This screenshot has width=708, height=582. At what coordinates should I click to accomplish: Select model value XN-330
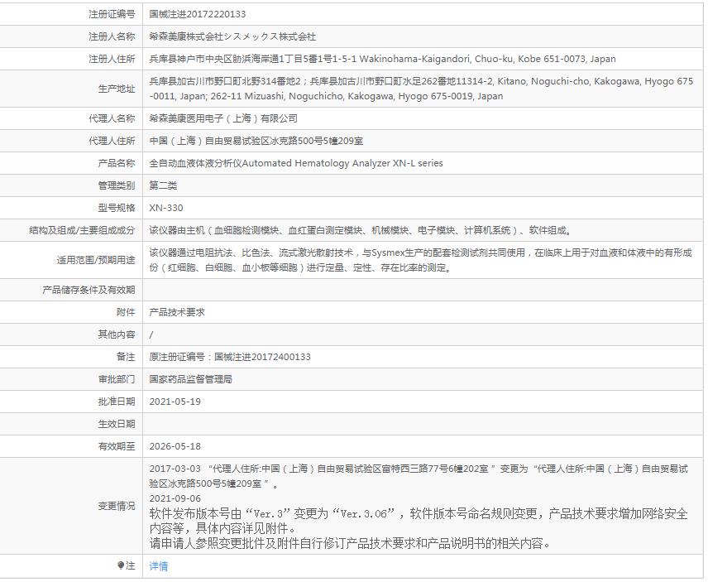(x=166, y=208)
